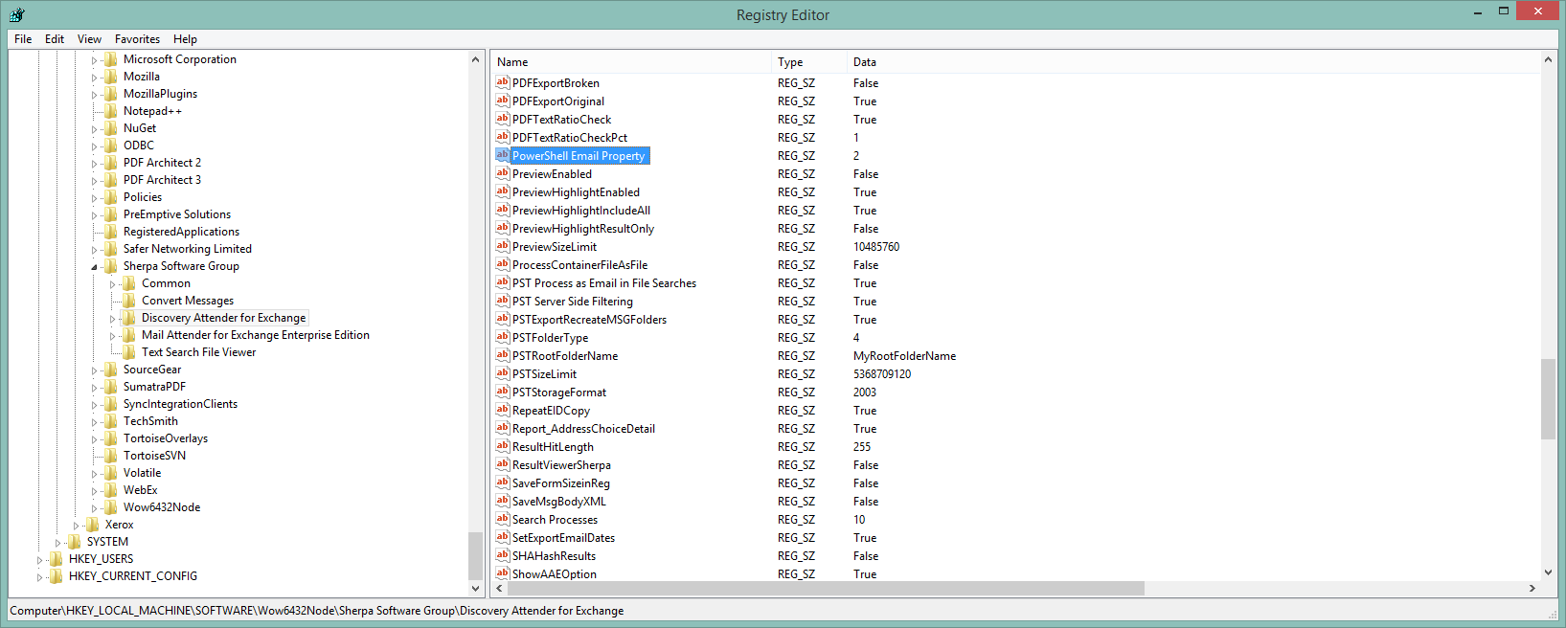The image size is (1566, 628).
Task: Expand the Wow6432Node key arrow
Action: pyautogui.click(x=94, y=508)
